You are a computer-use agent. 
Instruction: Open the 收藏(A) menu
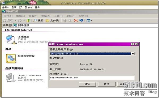pyautogui.click(x=46, y=16)
